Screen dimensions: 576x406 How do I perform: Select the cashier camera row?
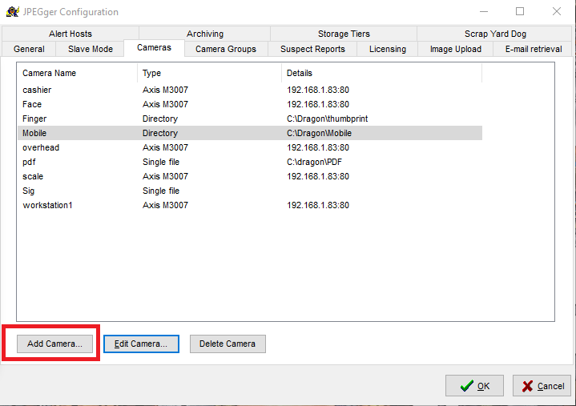pos(37,90)
